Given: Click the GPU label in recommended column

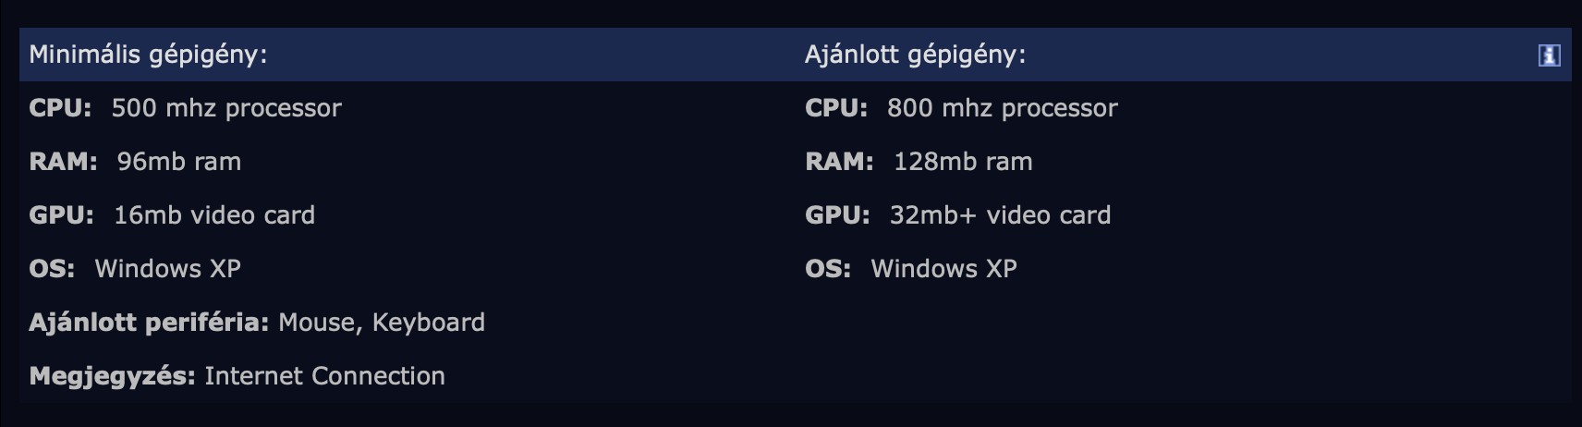Looking at the screenshot, I should (x=837, y=215).
